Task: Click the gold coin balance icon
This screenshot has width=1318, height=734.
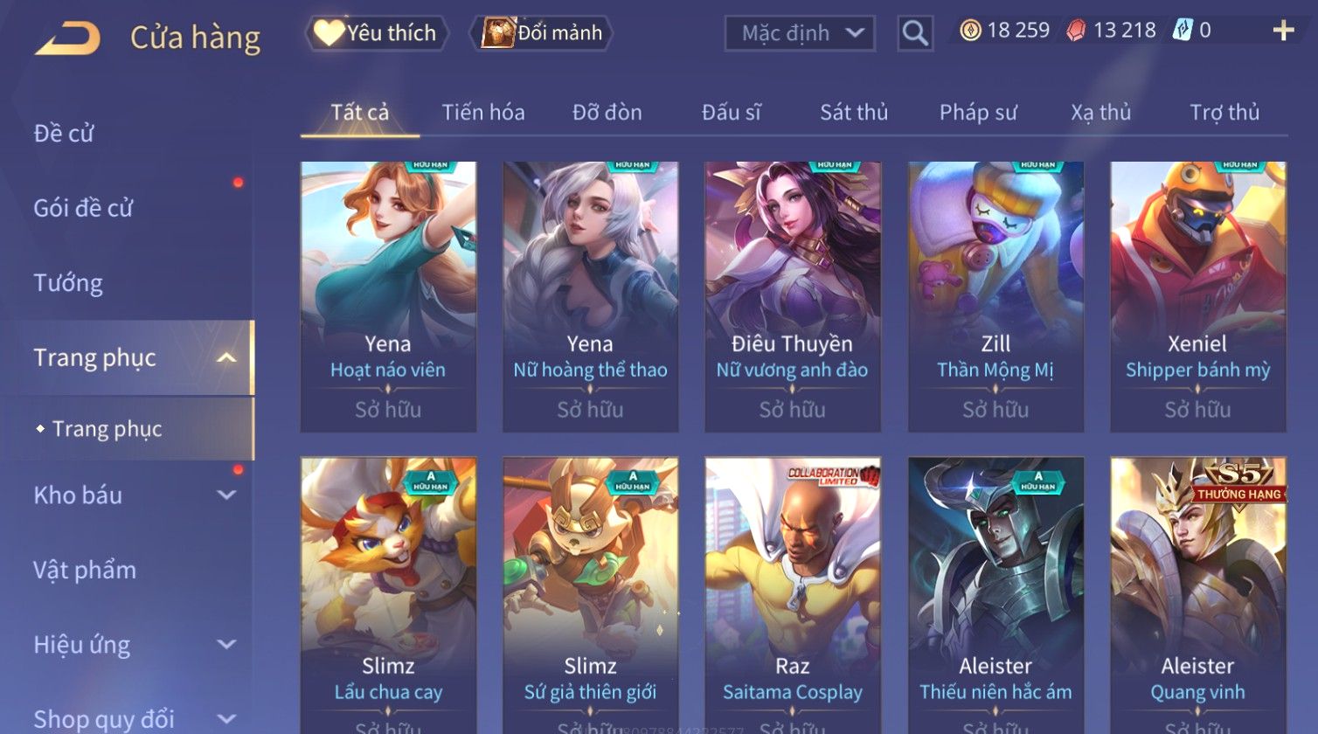Action: (970, 31)
